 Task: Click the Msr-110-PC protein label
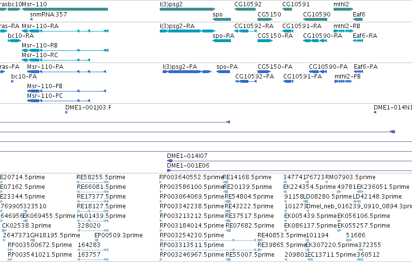click(45, 96)
